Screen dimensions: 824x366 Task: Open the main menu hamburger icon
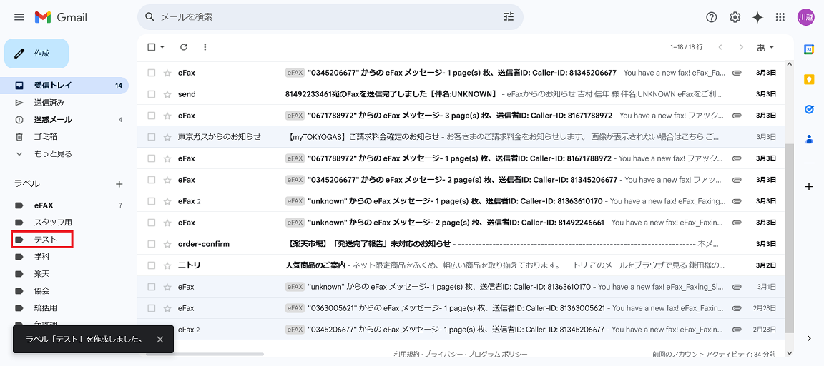tap(19, 17)
